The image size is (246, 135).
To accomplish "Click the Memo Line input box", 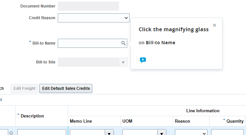I will (x=87, y=132).
